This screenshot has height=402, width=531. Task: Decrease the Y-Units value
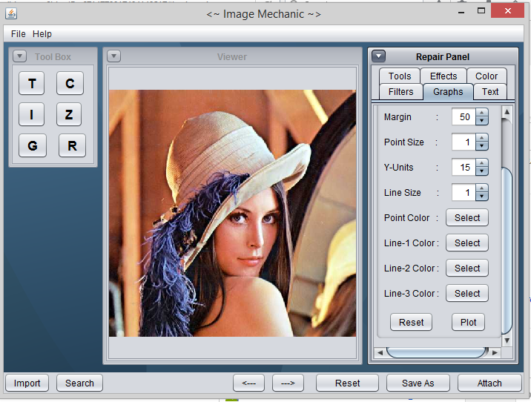point(482,171)
